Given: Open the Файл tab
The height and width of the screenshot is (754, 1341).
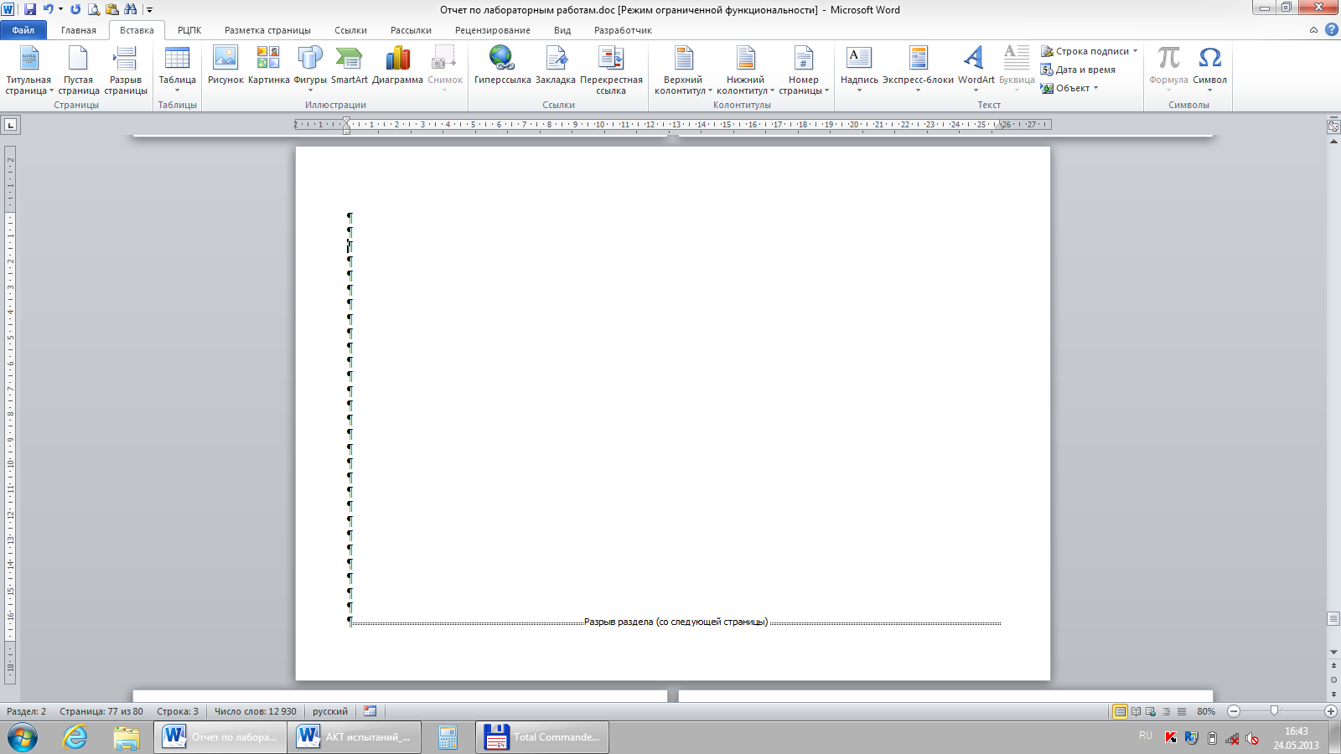Looking at the screenshot, I should tap(23, 30).
